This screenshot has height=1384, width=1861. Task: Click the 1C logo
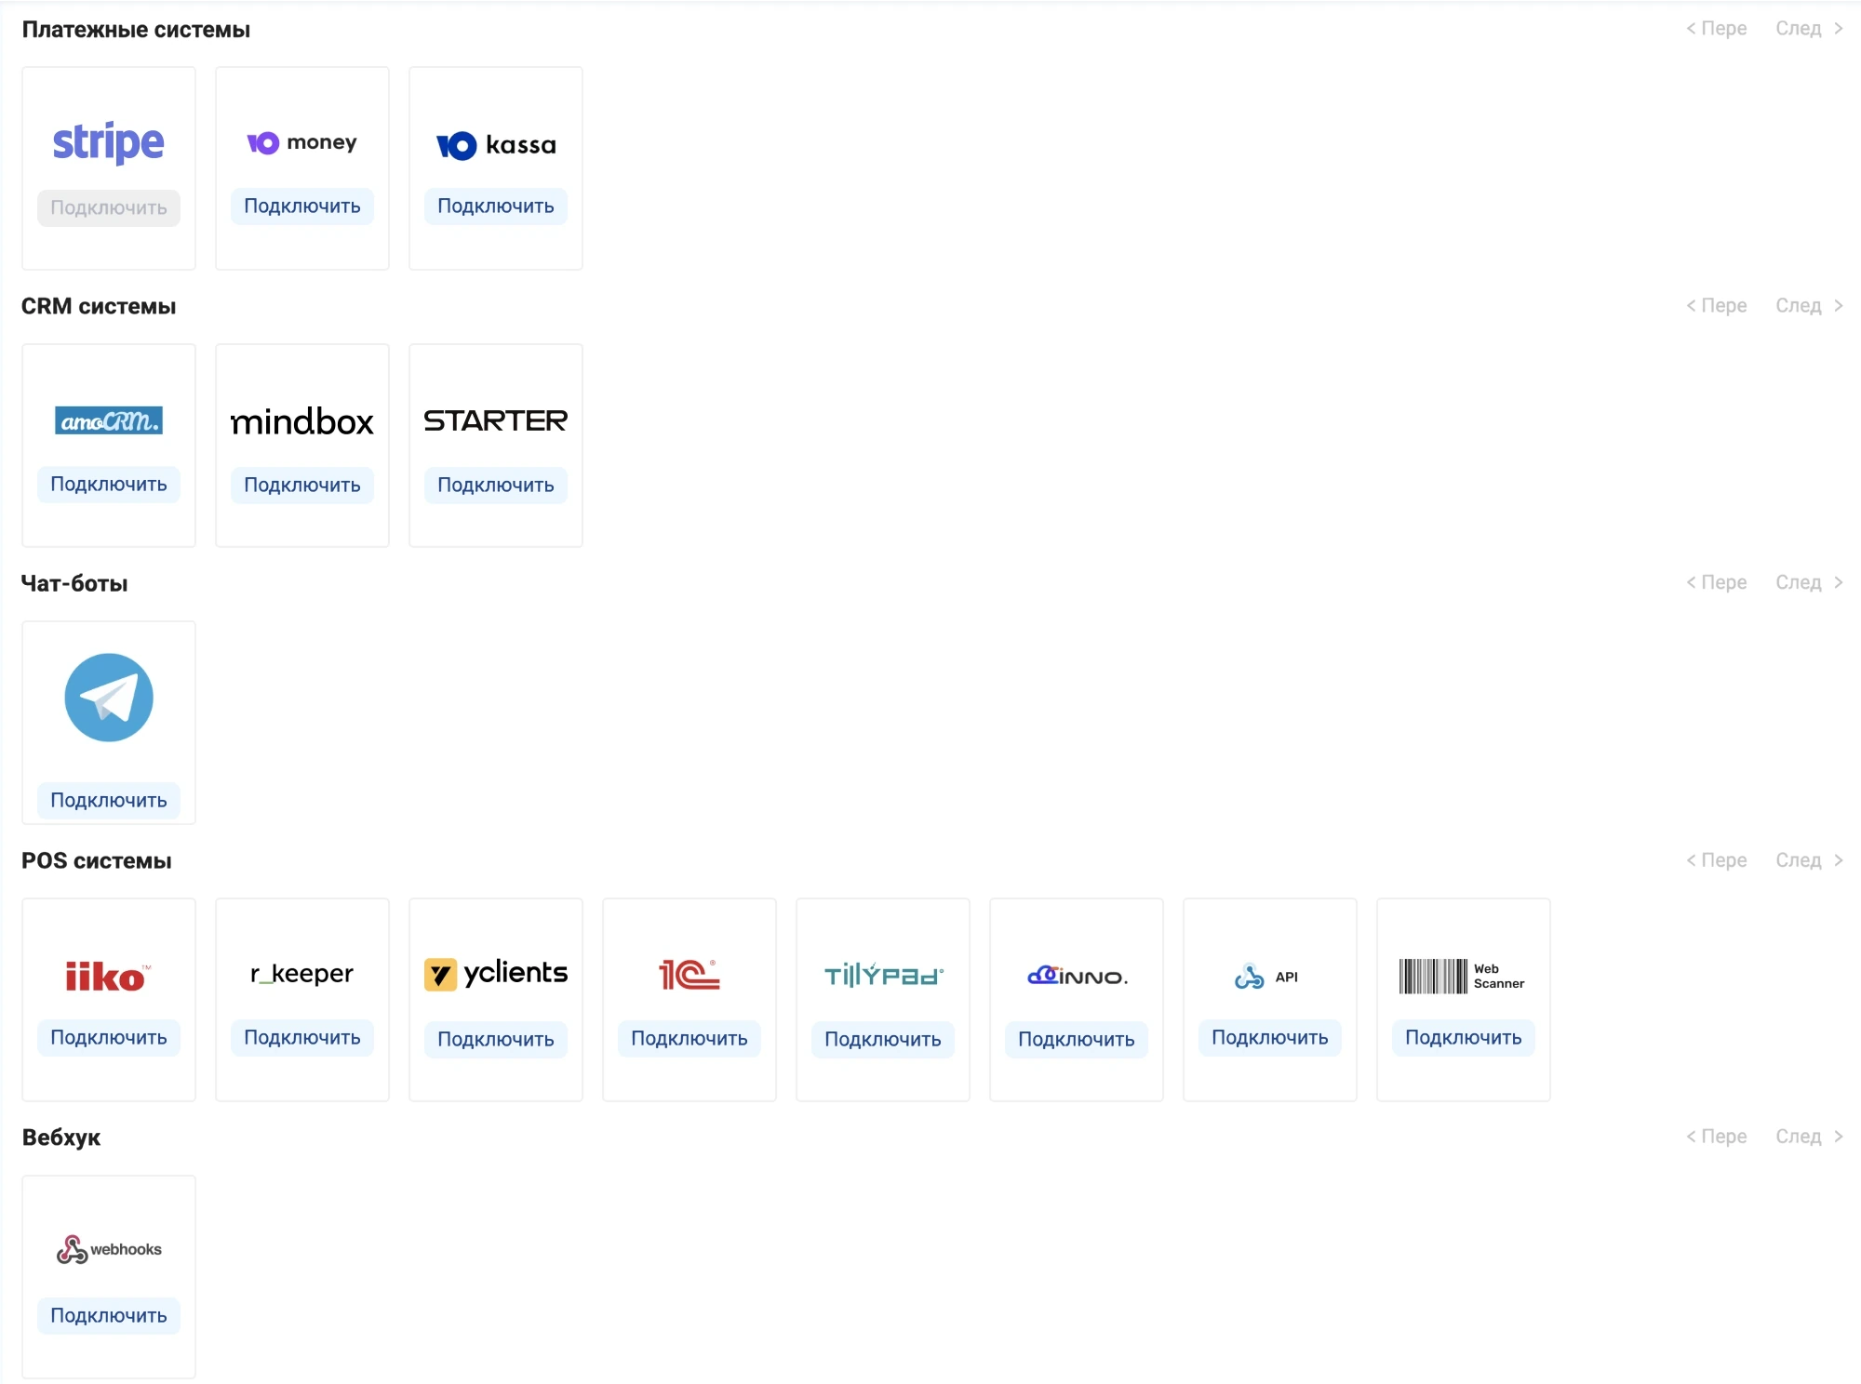[x=690, y=974]
